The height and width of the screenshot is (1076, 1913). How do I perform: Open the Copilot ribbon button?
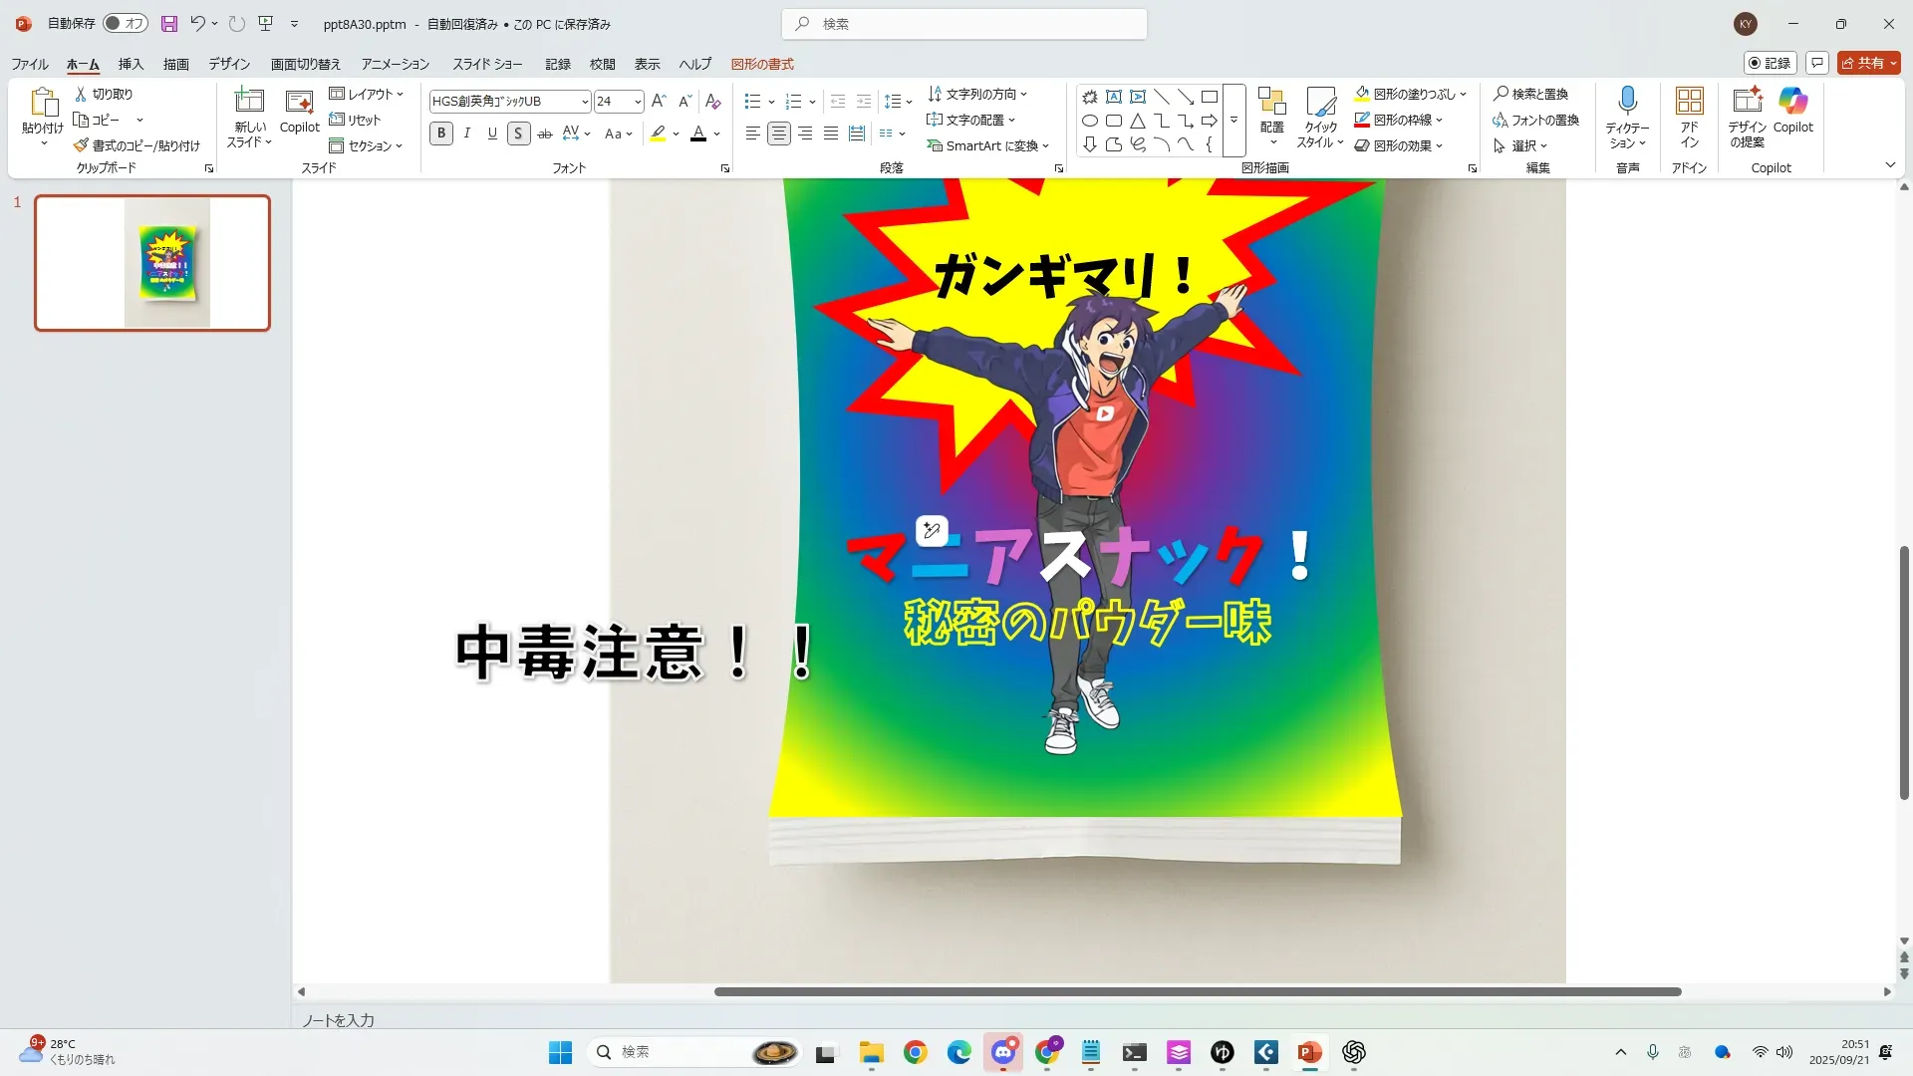pyautogui.click(x=1792, y=110)
